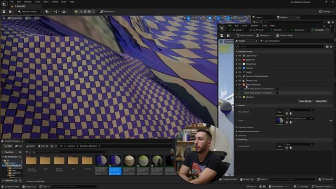This screenshot has width=336, height=189.
Task: Collapse the 07 Texture Breakup group
Action: (x=237, y=85)
